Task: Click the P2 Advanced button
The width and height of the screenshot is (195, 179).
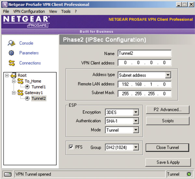Action: (x=168, y=109)
